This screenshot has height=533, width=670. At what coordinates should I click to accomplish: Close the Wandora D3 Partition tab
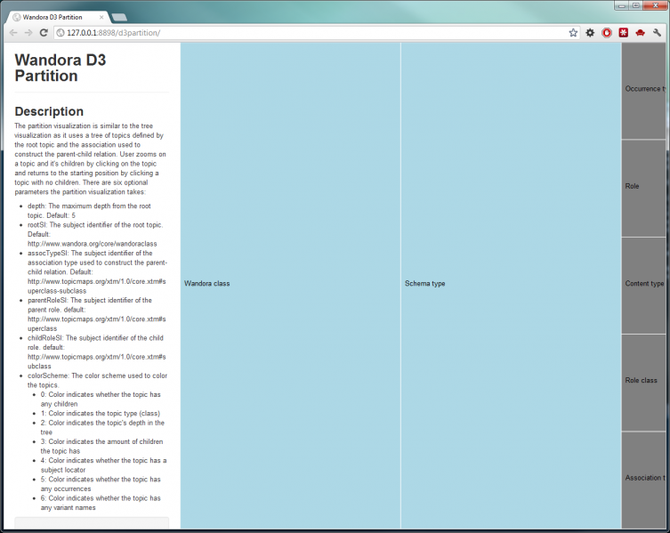(101, 17)
